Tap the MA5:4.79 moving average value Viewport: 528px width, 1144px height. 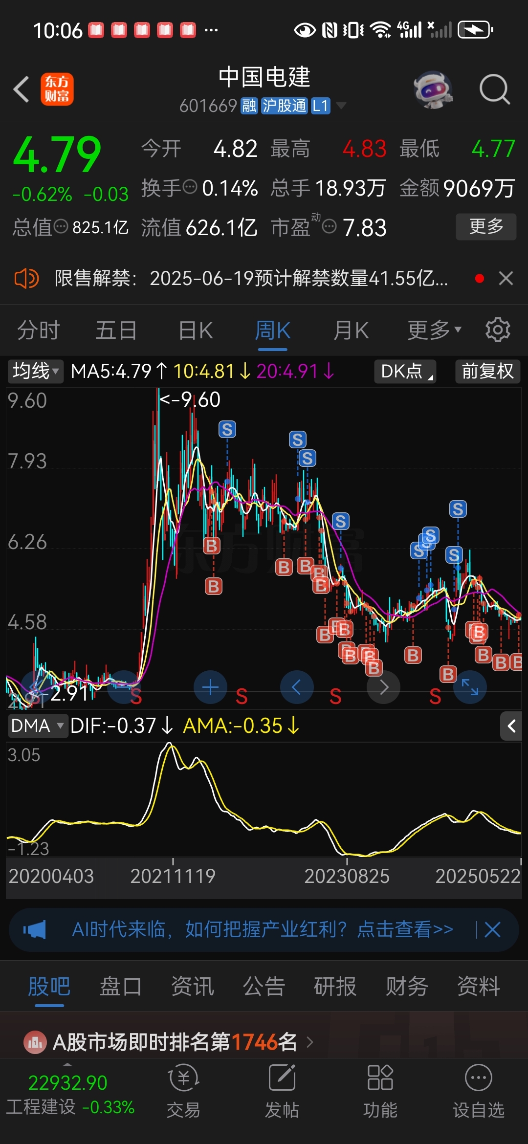point(119,372)
